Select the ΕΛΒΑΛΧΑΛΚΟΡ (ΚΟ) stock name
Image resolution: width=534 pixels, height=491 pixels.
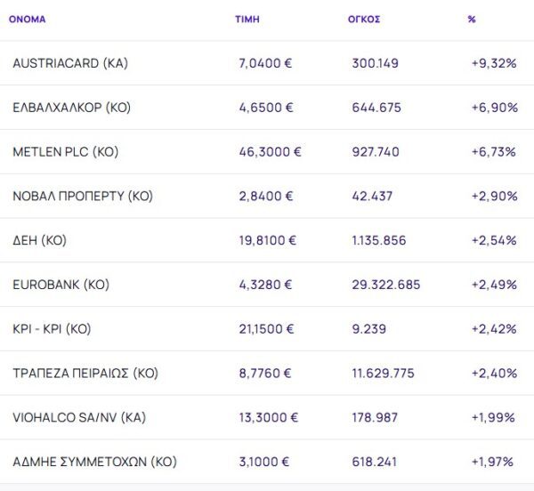(x=72, y=108)
